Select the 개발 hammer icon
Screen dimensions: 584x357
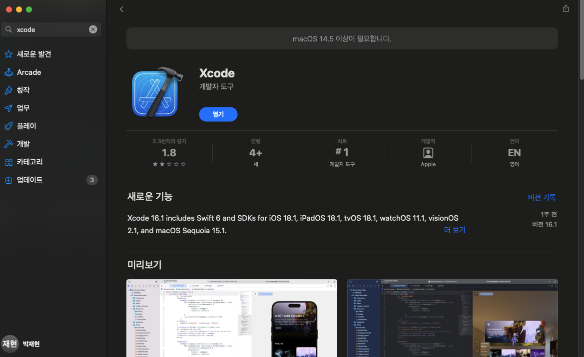(8, 144)
